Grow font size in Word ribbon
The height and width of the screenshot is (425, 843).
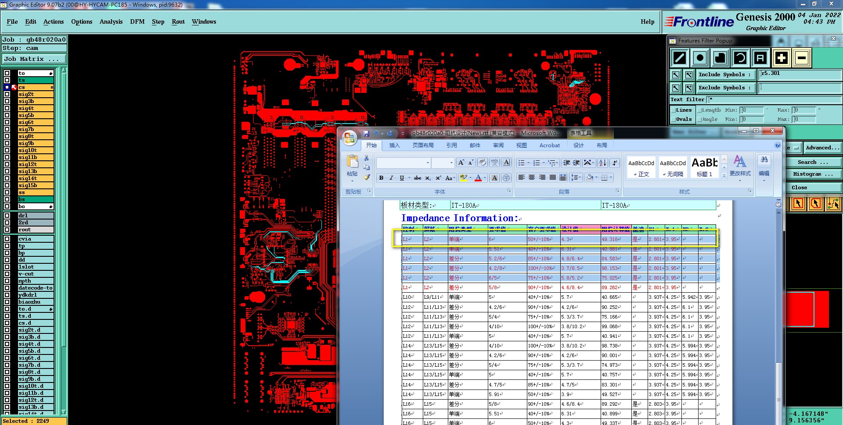[461, 163]
